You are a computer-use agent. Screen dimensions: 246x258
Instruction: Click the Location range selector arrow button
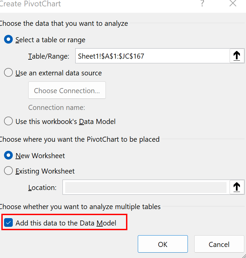(237, 187)
